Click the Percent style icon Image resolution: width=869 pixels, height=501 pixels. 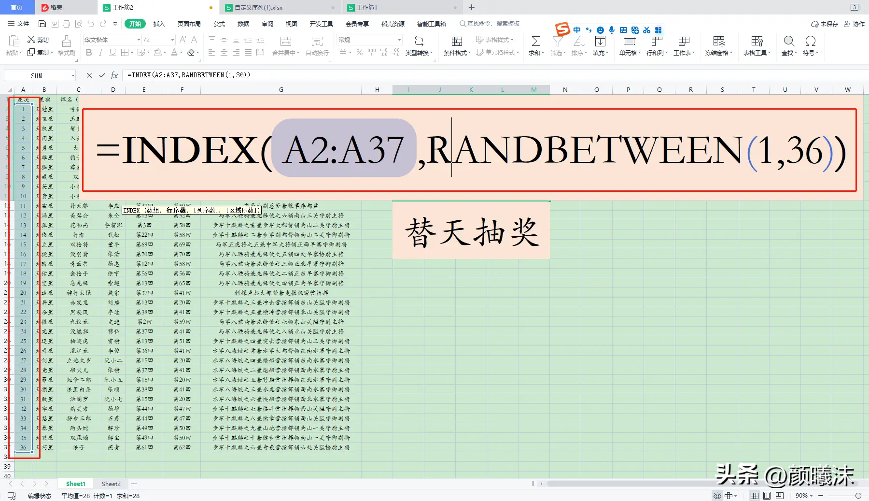360,52
